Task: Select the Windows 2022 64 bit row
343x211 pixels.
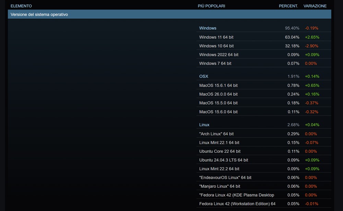Action: click(x=219, y=54)
